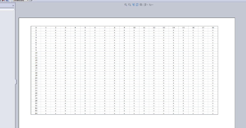Select row label "11" in first column

point(36,55)
